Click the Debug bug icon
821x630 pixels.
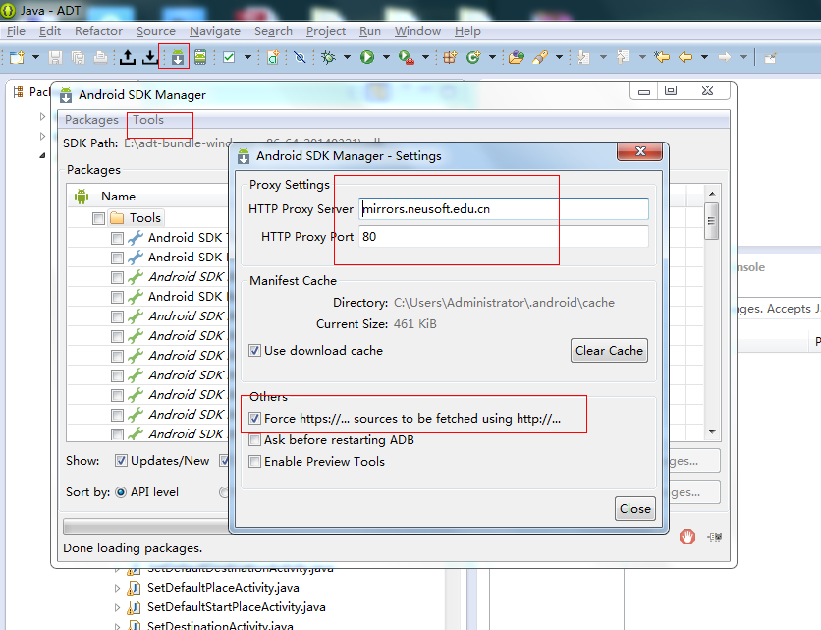point(328,57)
